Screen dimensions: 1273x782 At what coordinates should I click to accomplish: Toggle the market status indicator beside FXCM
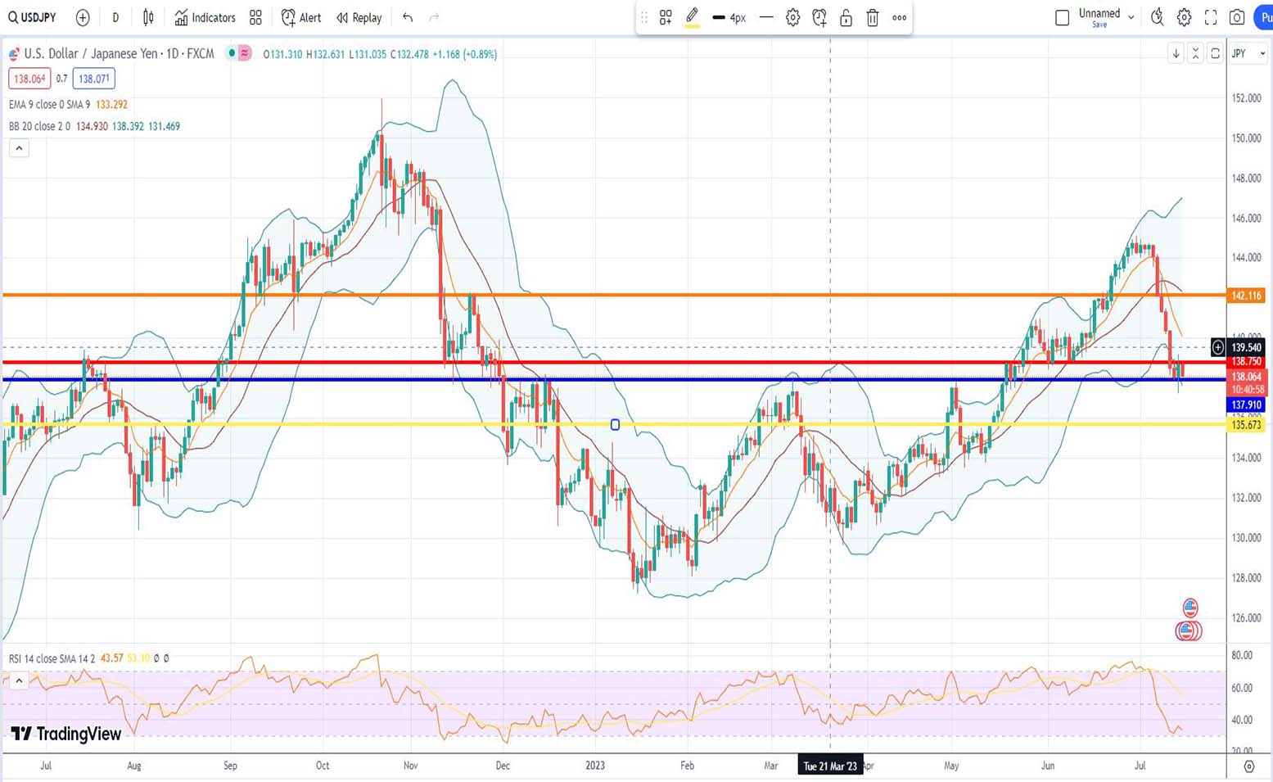232,53
